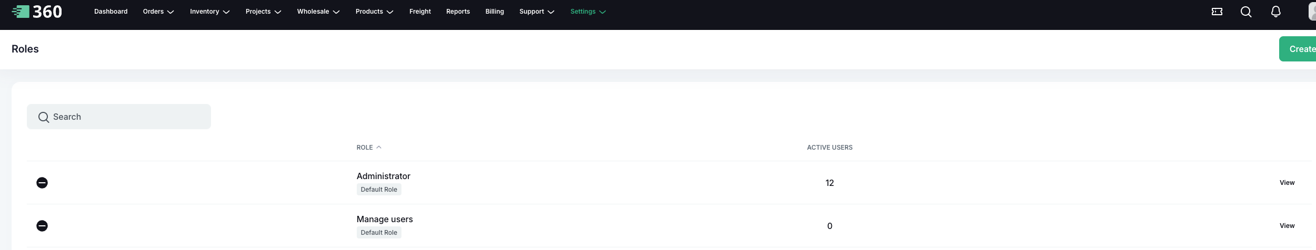Screen dimensions: 1316x250
Task: Sort by the Role column arrow
Action: point(379,148)
